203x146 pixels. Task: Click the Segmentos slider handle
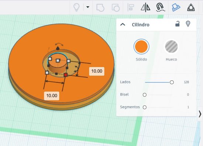145,107
